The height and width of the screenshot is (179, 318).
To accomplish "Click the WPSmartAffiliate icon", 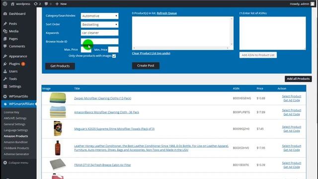I will 5,104.
